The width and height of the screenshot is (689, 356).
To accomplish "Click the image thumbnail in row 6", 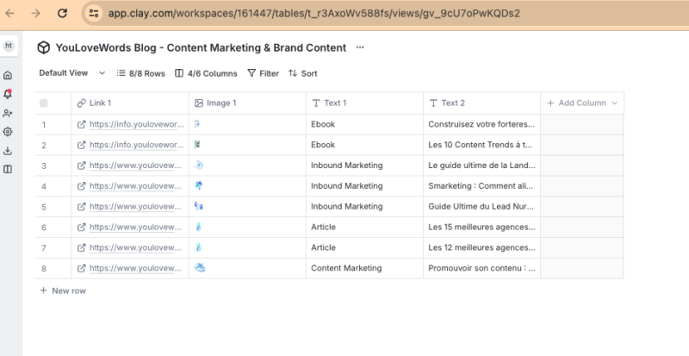I will (199, 227).
